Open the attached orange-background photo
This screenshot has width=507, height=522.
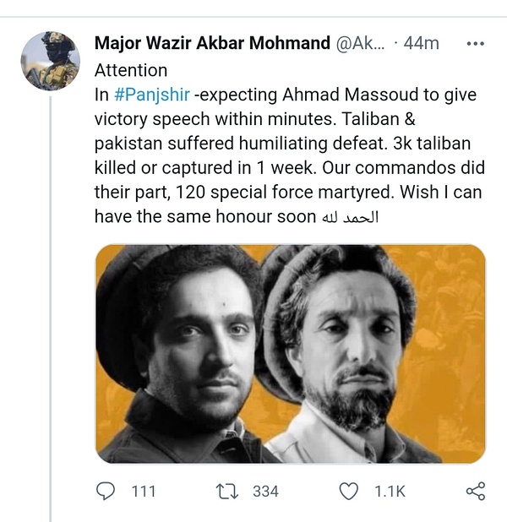290,353
